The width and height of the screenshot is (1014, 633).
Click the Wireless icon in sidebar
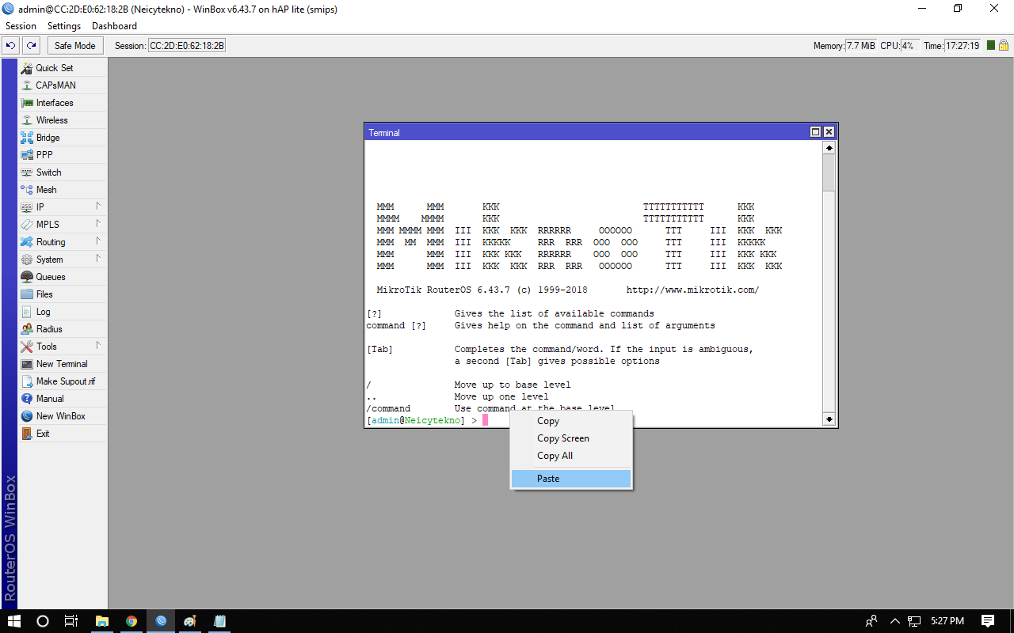point(27,120)
